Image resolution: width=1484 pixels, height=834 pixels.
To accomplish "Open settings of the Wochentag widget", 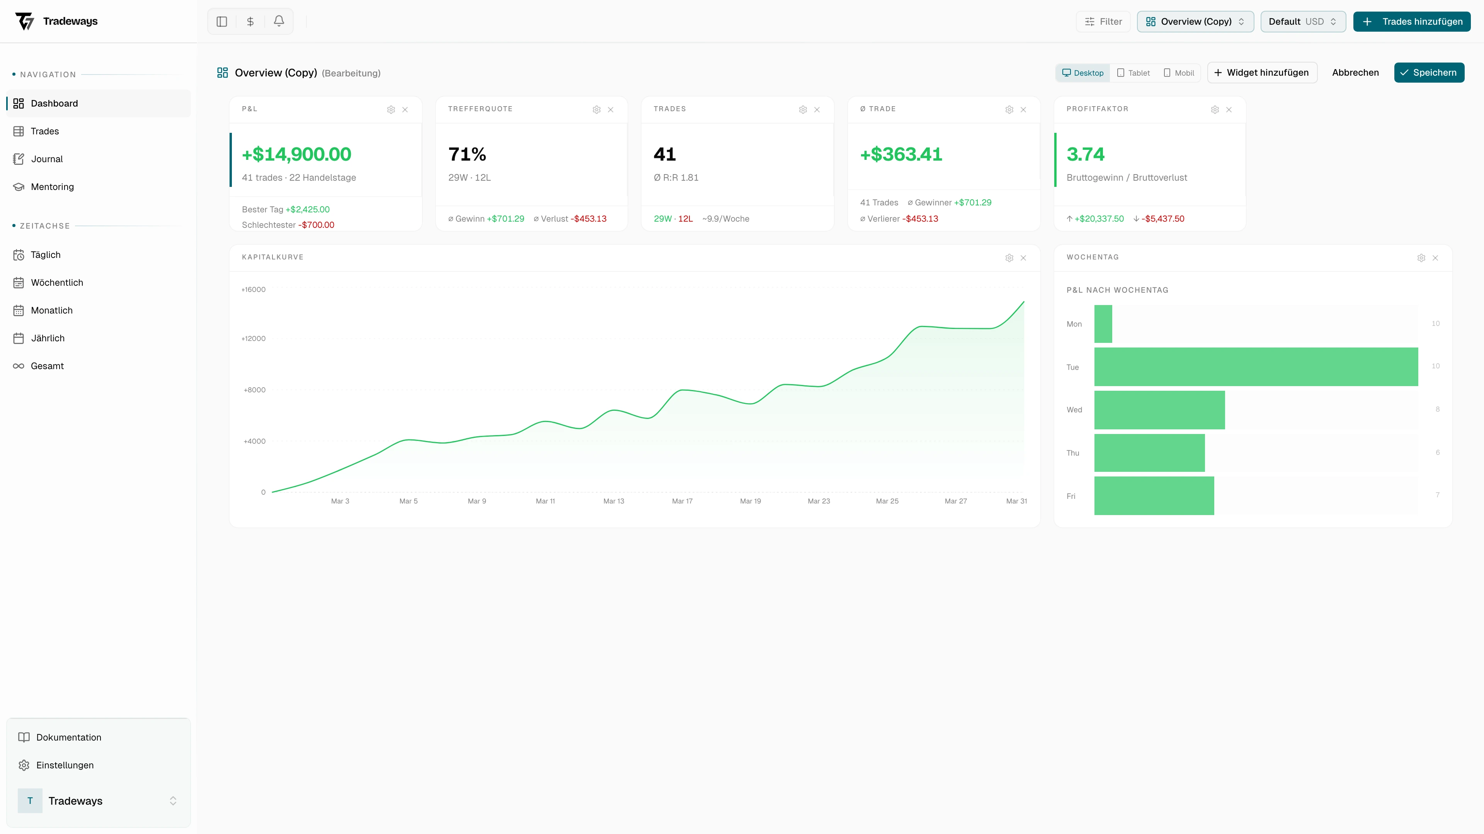I will pyautogui.click(x=1421, y=258).
